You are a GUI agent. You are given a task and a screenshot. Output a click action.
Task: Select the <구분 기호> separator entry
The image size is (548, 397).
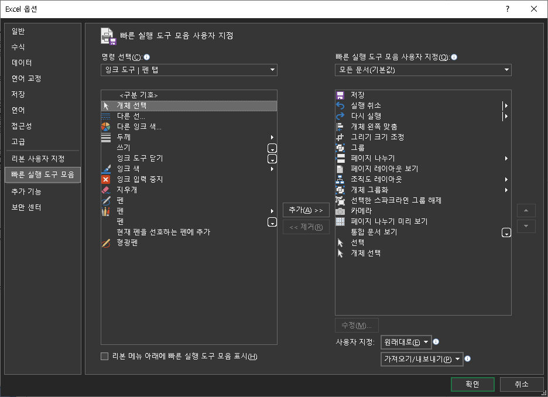point(189,95)
